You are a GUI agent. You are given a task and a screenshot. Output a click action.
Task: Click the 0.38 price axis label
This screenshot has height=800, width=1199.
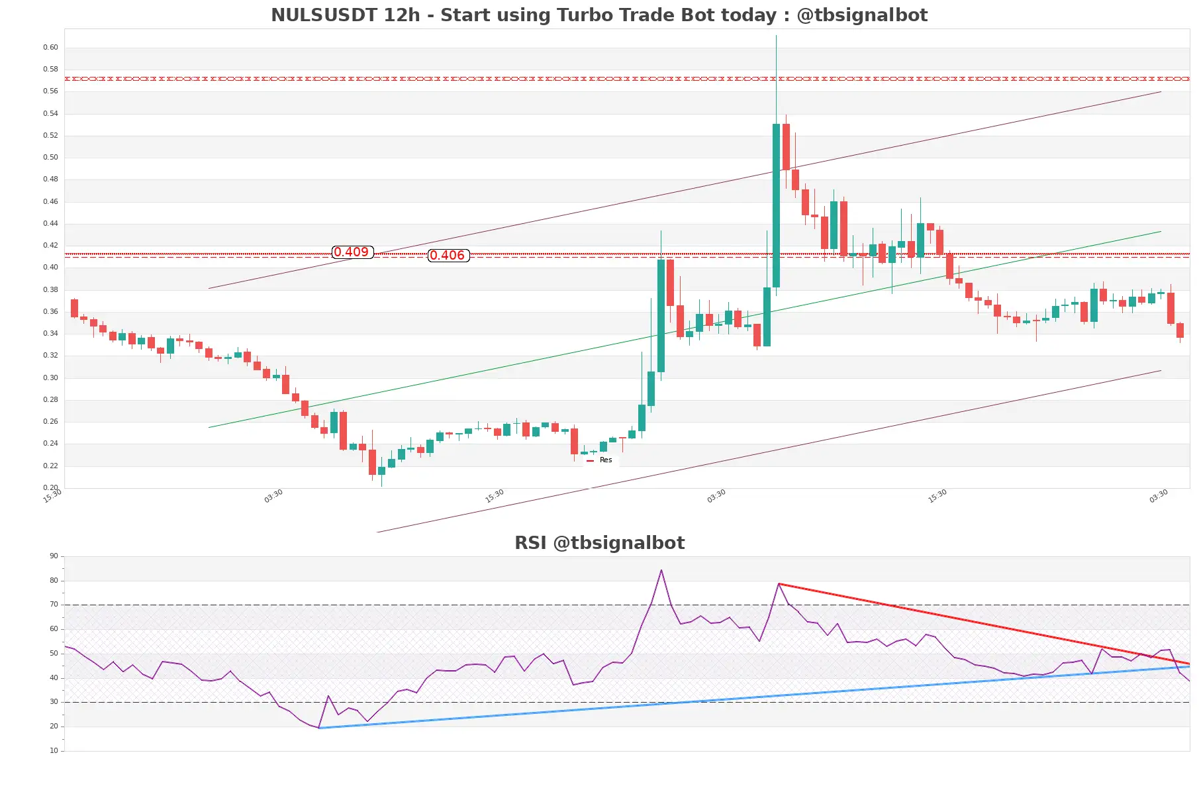[x=50, y=289]
